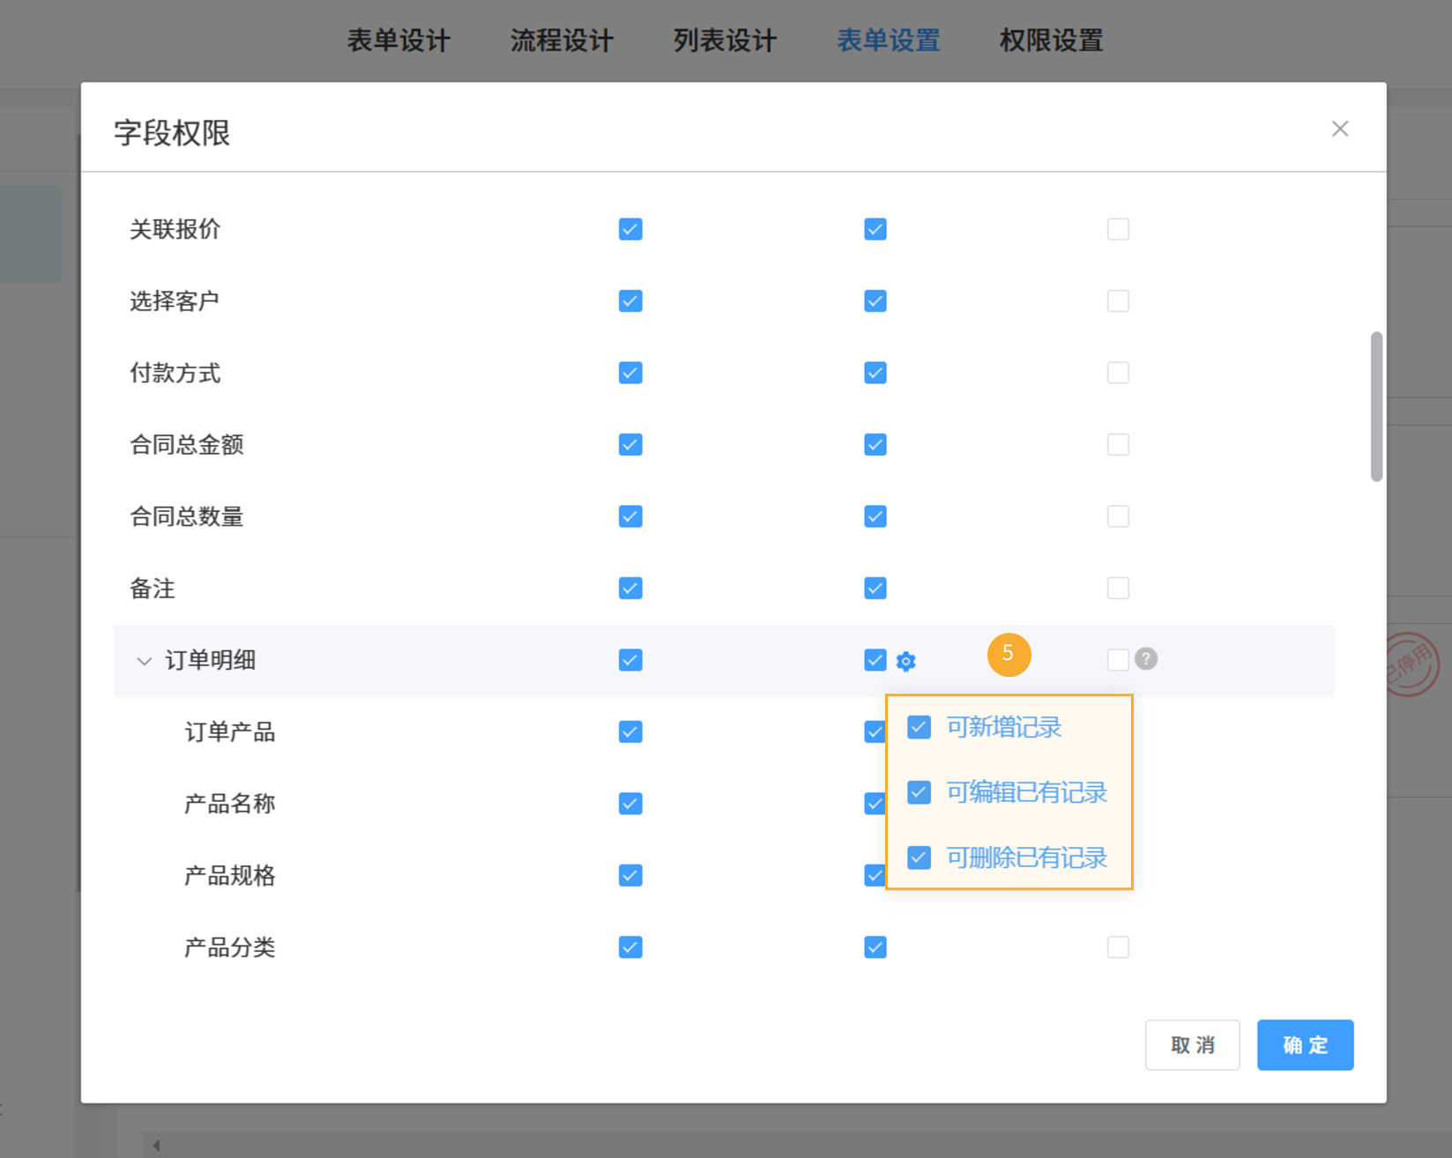
Task: Toggle the second checkbox in the 备注 row
Action: pyautogui.click(x=875, y=588)
